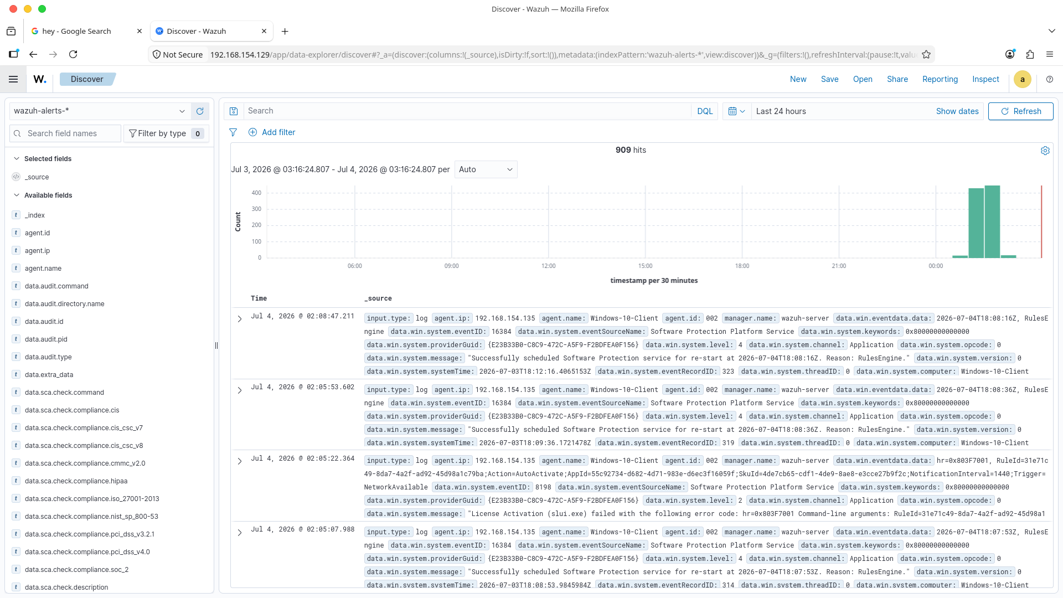Open the Reporting menu

pyautogui.click(x=940, y=79)
